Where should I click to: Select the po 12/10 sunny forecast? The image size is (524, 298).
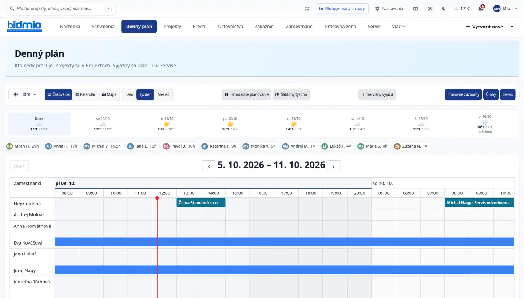(x=230, y=124)
